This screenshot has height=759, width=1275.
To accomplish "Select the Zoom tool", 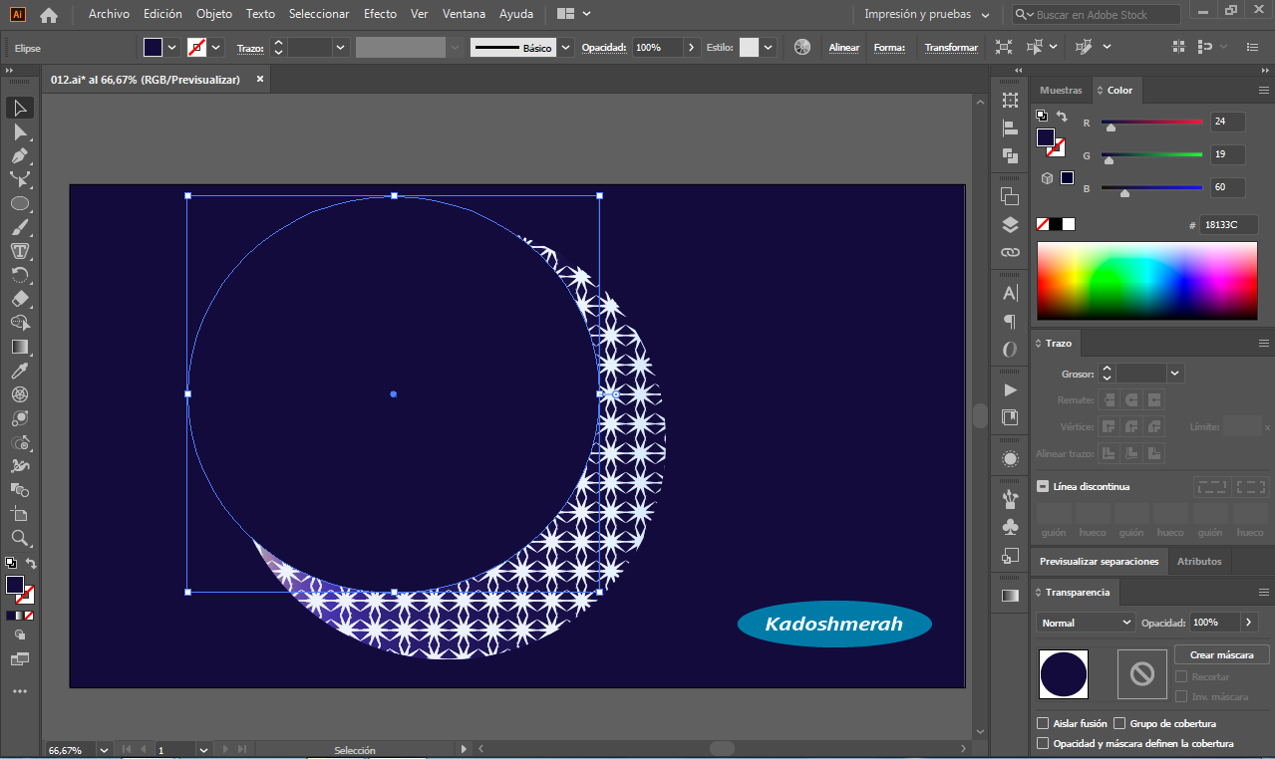I will tap(20, 538).
